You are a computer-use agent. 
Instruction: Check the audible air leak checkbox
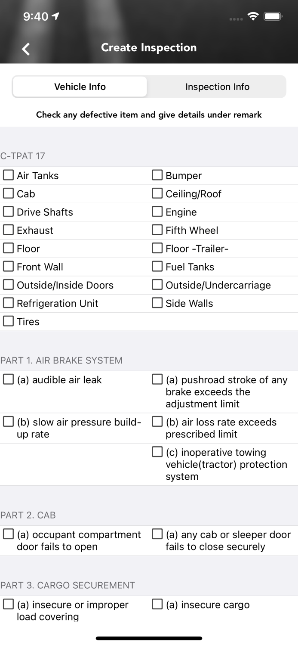[9, 379]
